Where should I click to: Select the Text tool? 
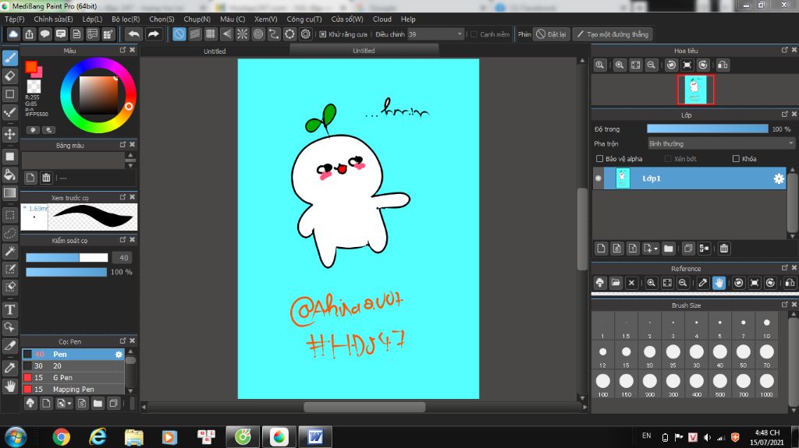[9, 309]
